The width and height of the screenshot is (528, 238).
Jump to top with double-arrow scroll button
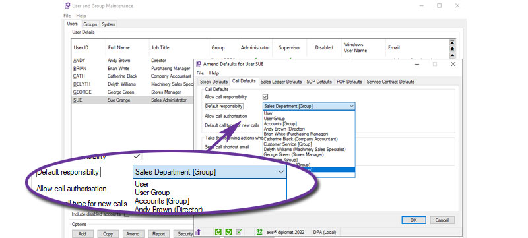(452, 49)
